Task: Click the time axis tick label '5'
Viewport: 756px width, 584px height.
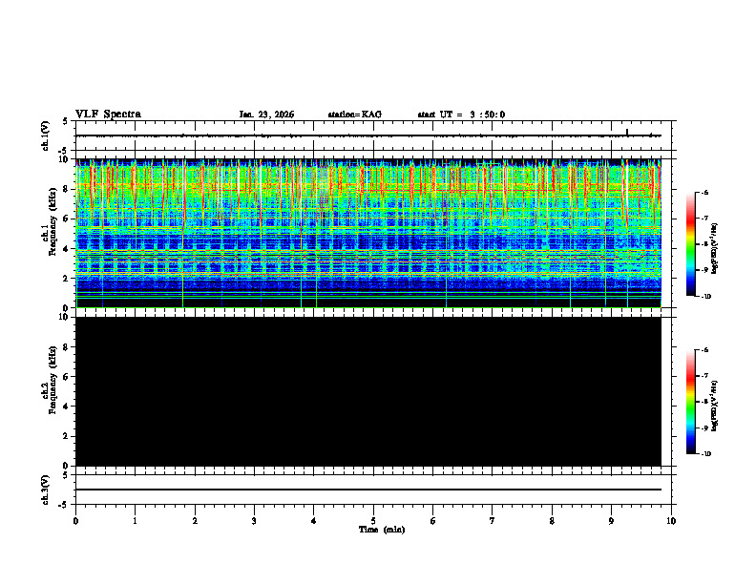Action: (x=373, y=521)
